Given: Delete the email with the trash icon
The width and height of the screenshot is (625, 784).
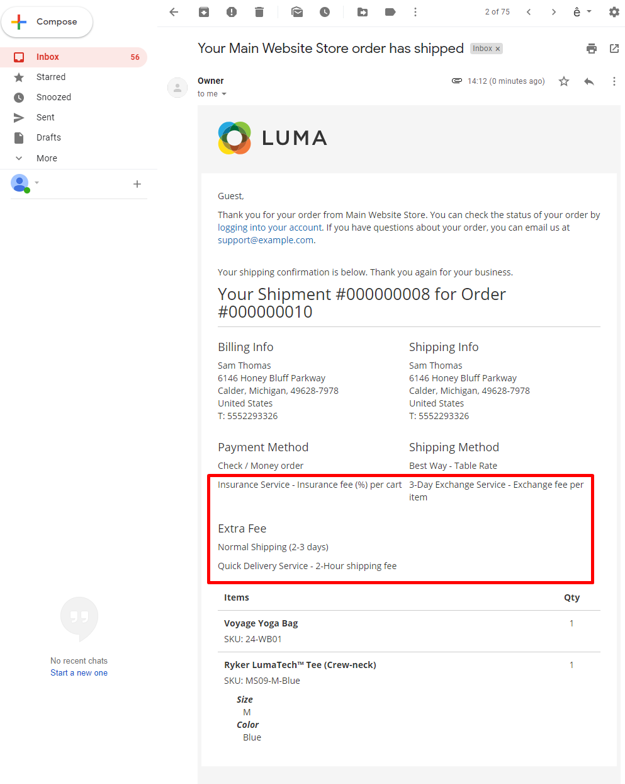Looking at the screenshot, I should (x=259, y=12).
